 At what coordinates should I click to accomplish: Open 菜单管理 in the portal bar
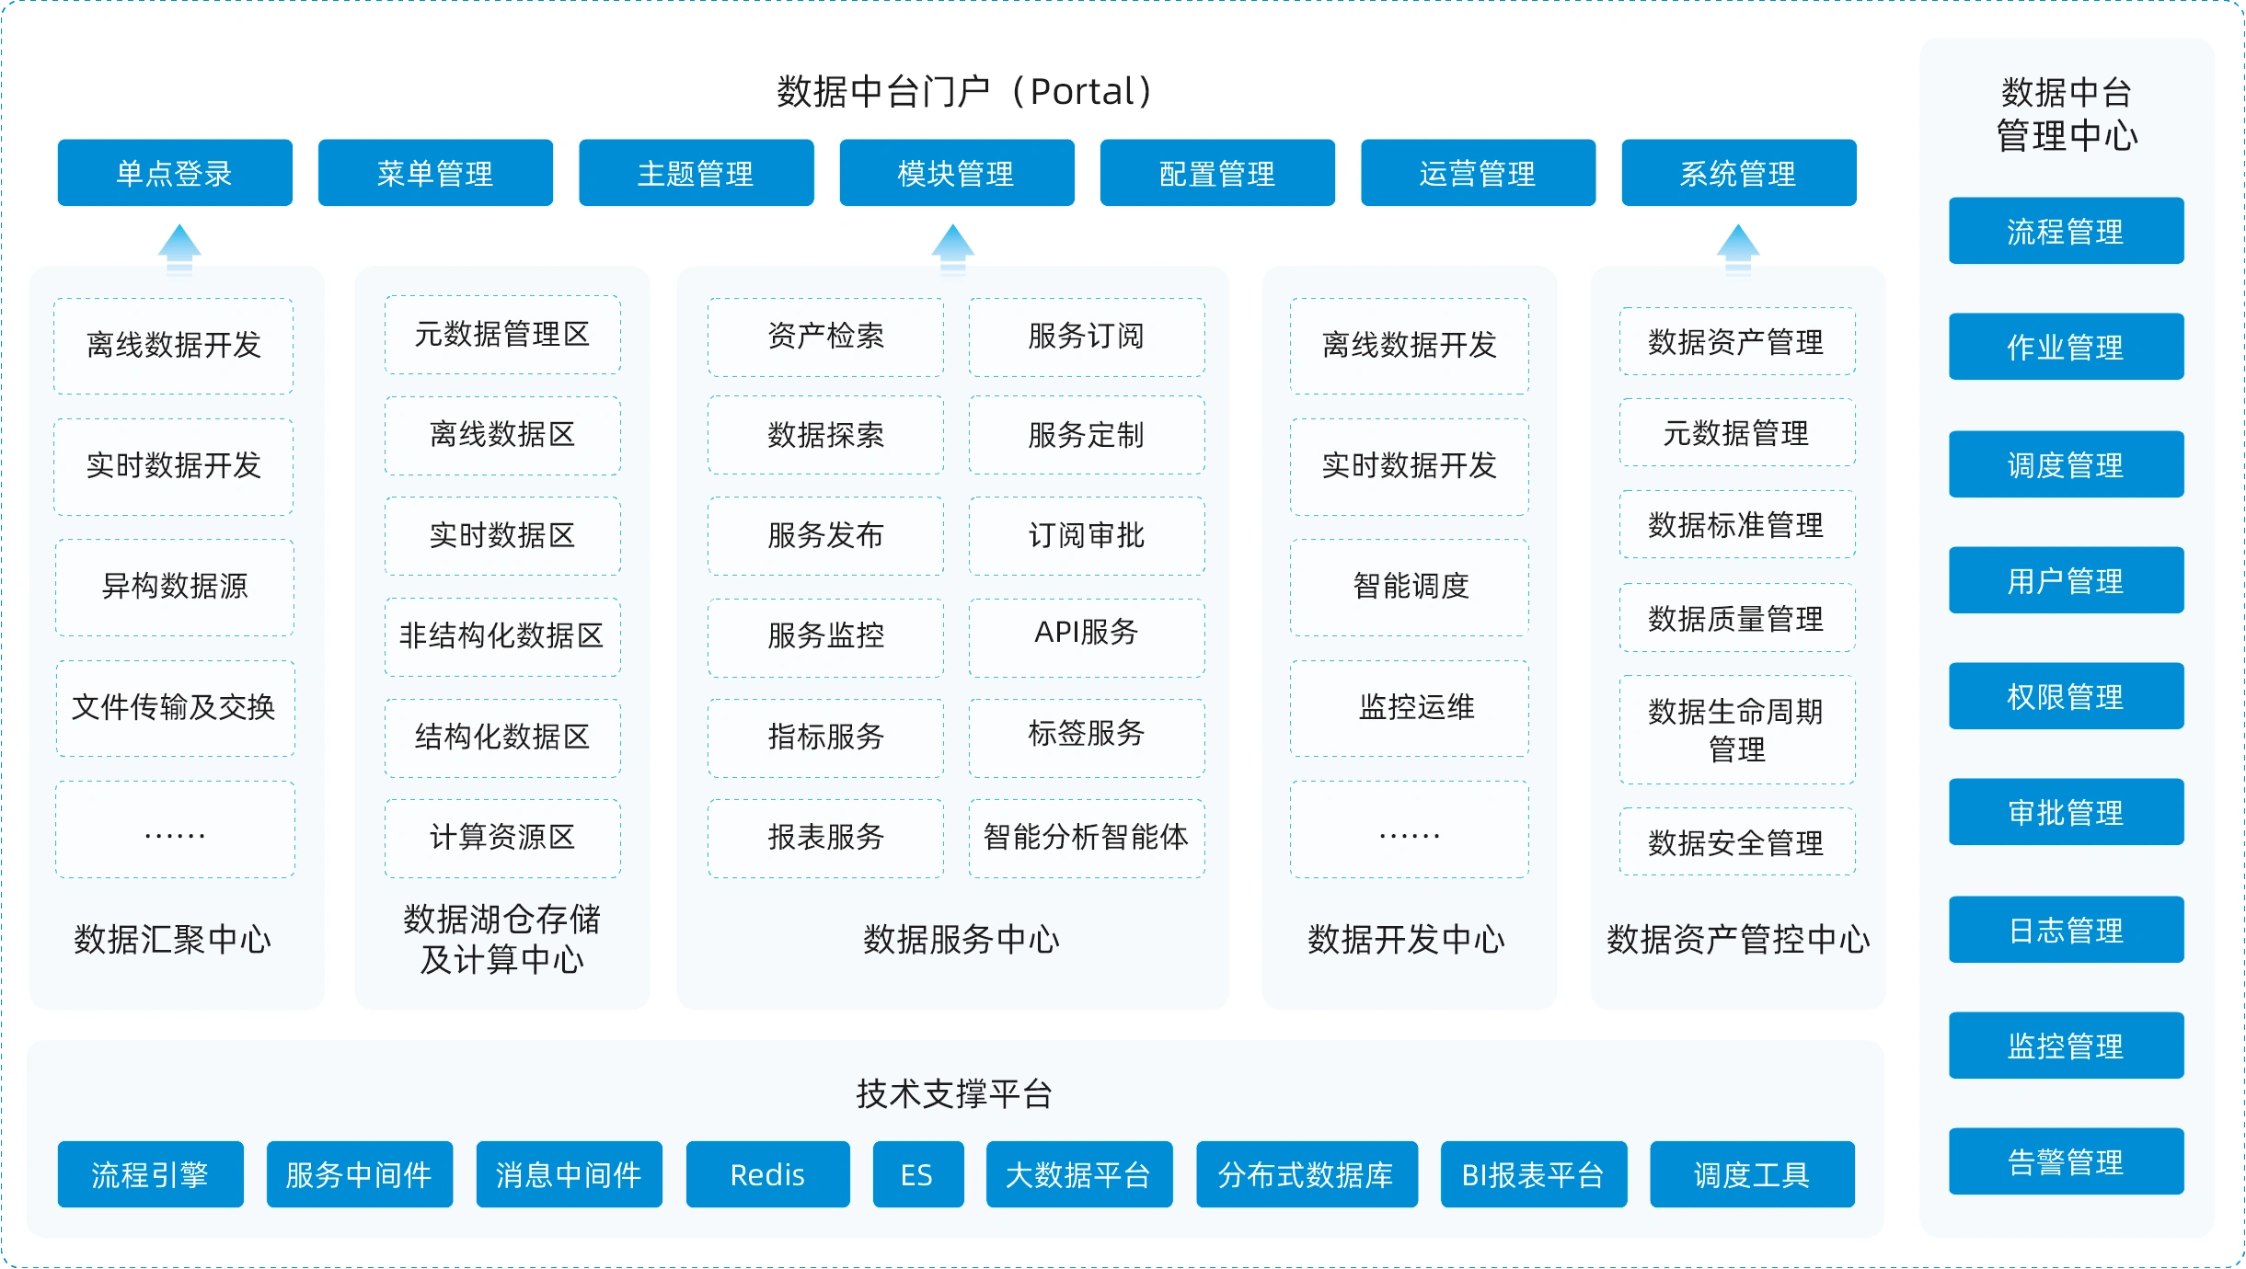coord(435,173)
